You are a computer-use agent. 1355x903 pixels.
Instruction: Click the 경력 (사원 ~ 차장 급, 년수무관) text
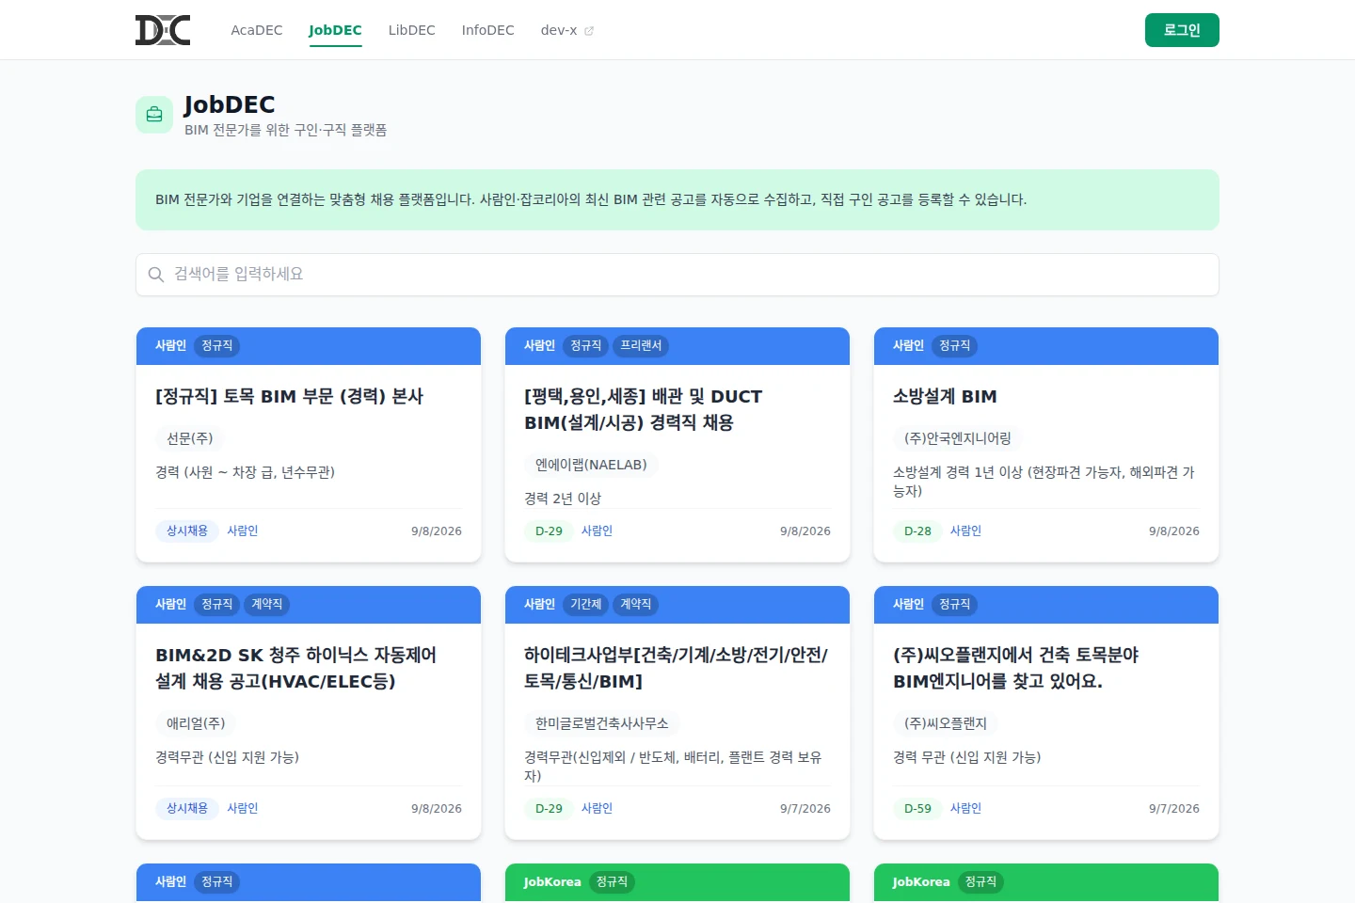[x=245, y=472]
